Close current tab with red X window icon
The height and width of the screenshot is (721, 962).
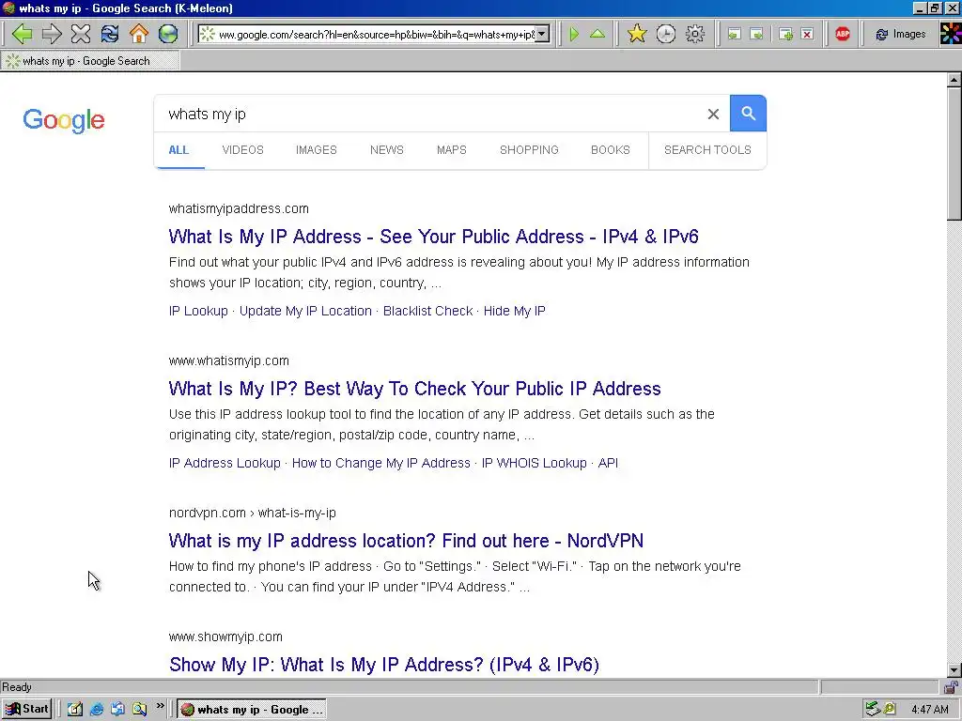pos(807,35)
